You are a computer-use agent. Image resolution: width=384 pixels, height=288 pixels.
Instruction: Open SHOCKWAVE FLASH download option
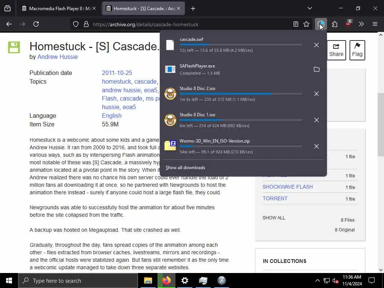pos(288,187)
